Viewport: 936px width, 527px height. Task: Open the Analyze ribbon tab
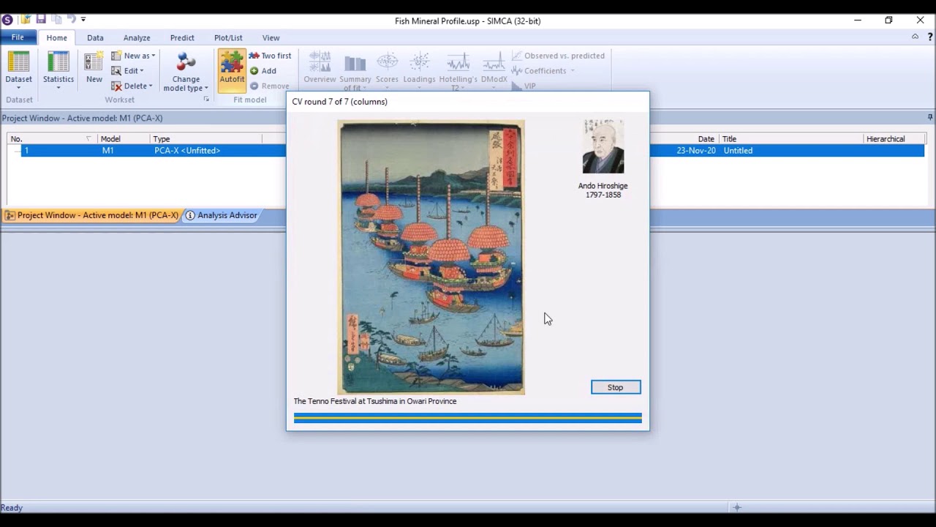click(137, 37)
